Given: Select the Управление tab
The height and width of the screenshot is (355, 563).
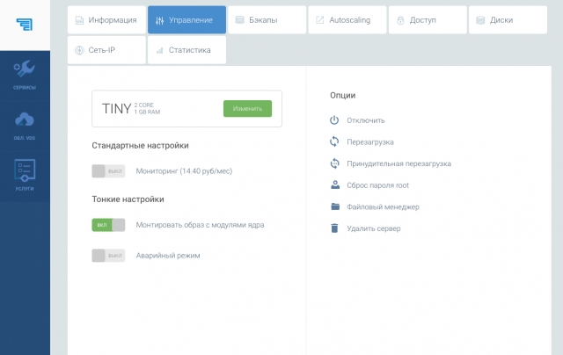Looking at the screenshot, I should [186, 19].
